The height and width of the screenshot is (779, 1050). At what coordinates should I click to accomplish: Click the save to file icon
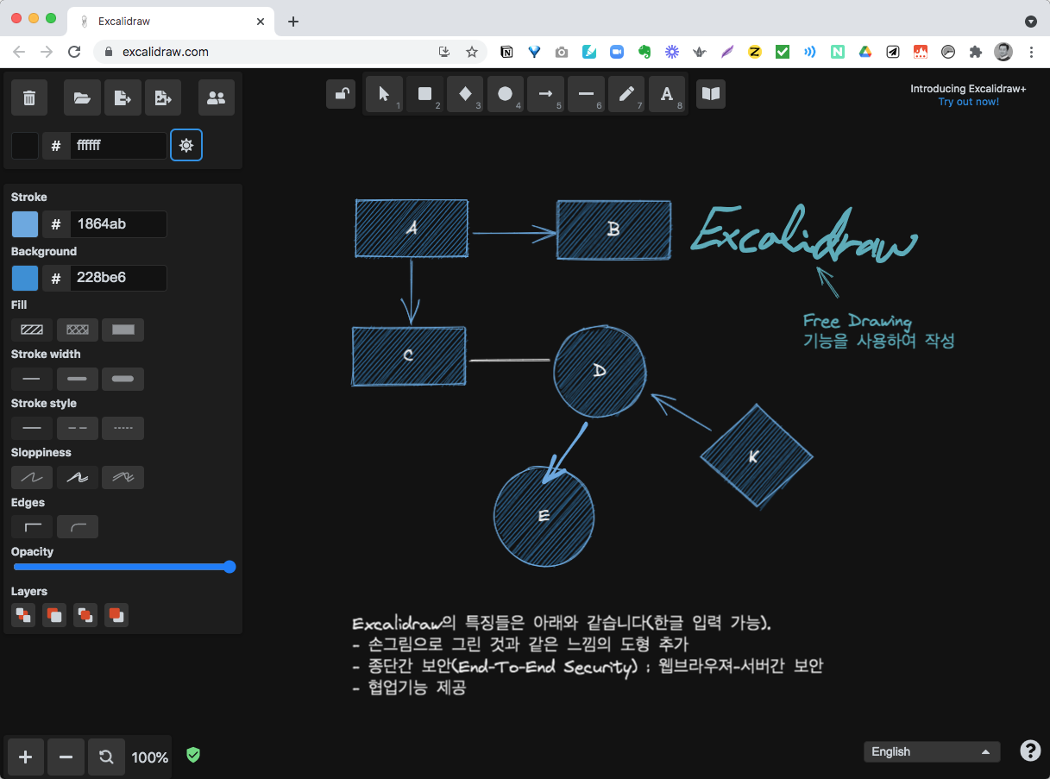123,97
